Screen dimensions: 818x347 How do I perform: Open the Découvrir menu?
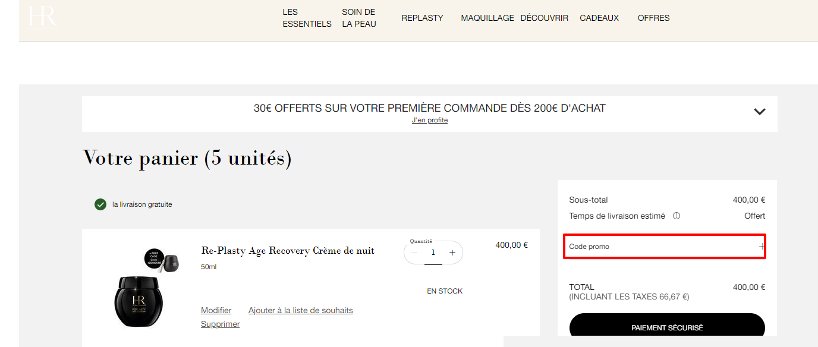[545, 18]
